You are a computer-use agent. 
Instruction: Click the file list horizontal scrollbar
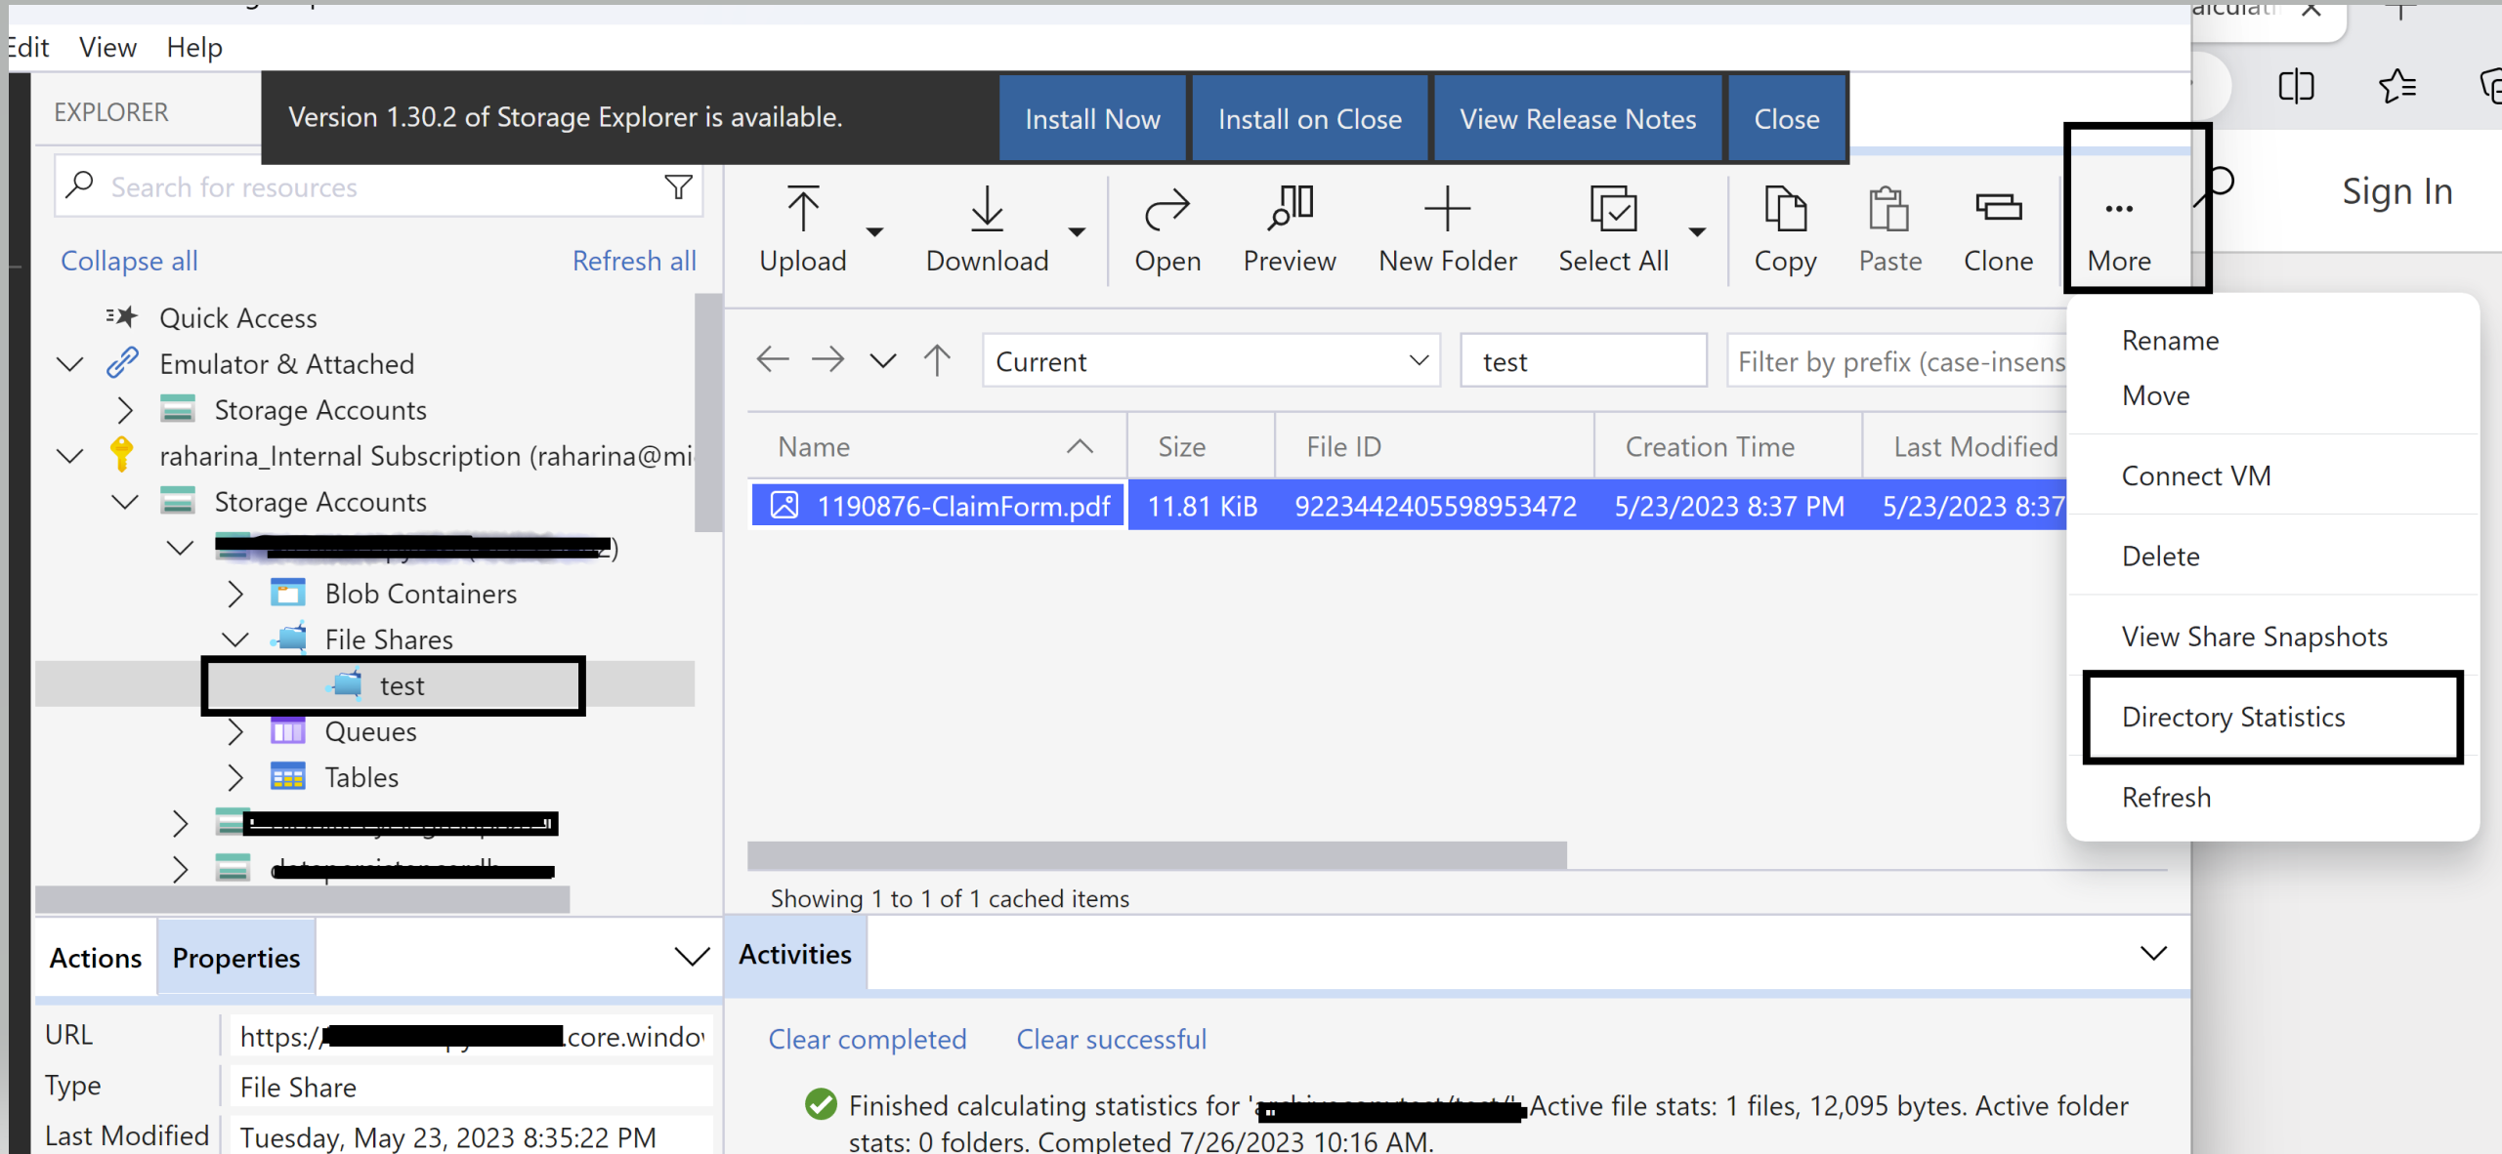(x=1157, y=855)
